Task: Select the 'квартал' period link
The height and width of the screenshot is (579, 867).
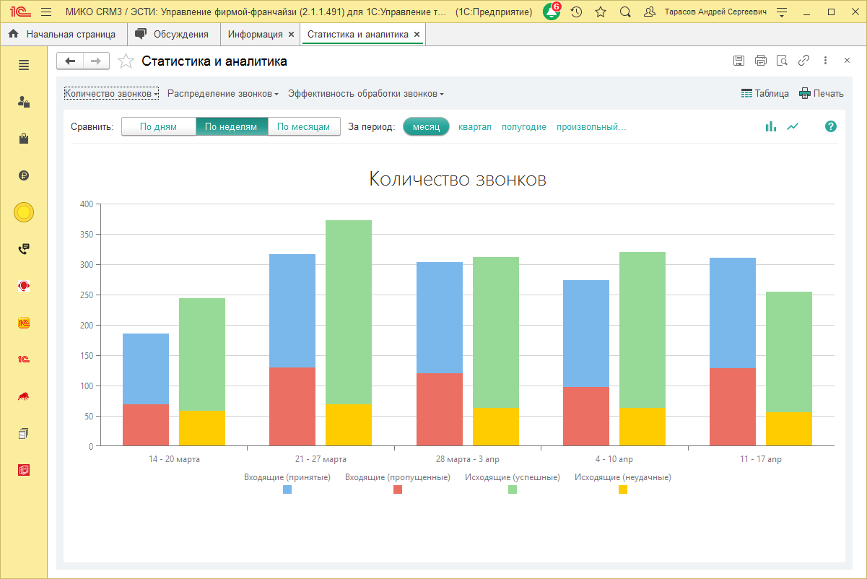Action: (x=474, y=126)
